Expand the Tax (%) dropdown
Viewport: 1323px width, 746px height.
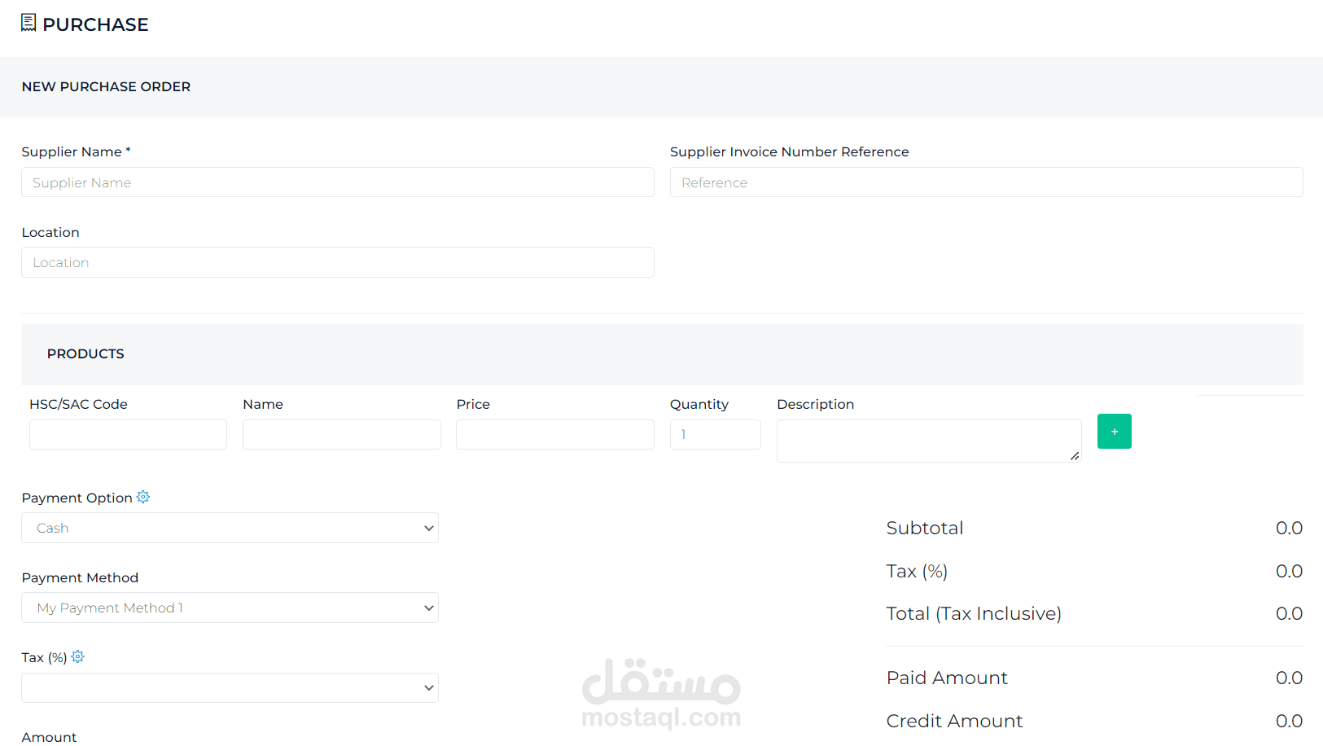230,687
